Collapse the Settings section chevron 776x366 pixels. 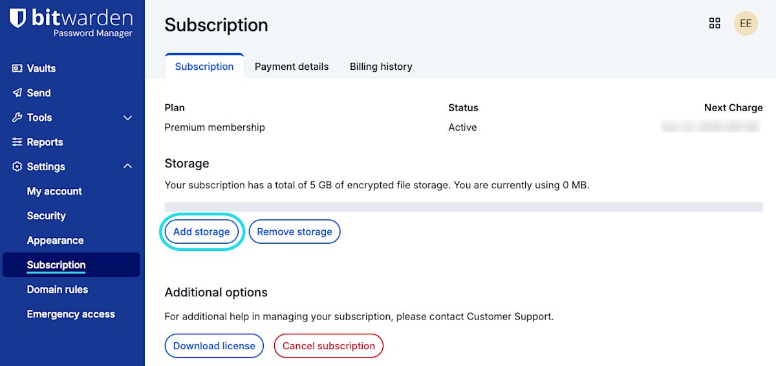click(127, 167)
